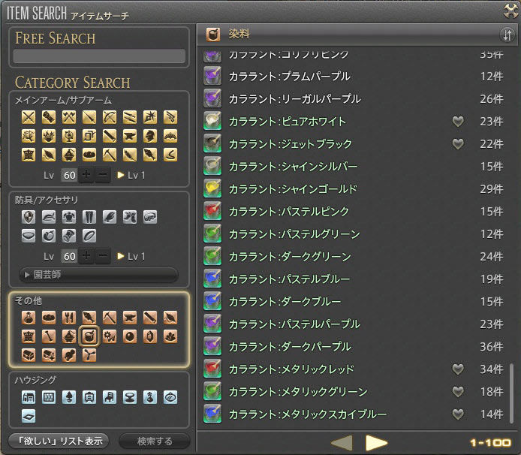Select the カララント:パステルパープル row
Image resolution: width=521 pixels, height=455 pixels.
coord(354,324)
